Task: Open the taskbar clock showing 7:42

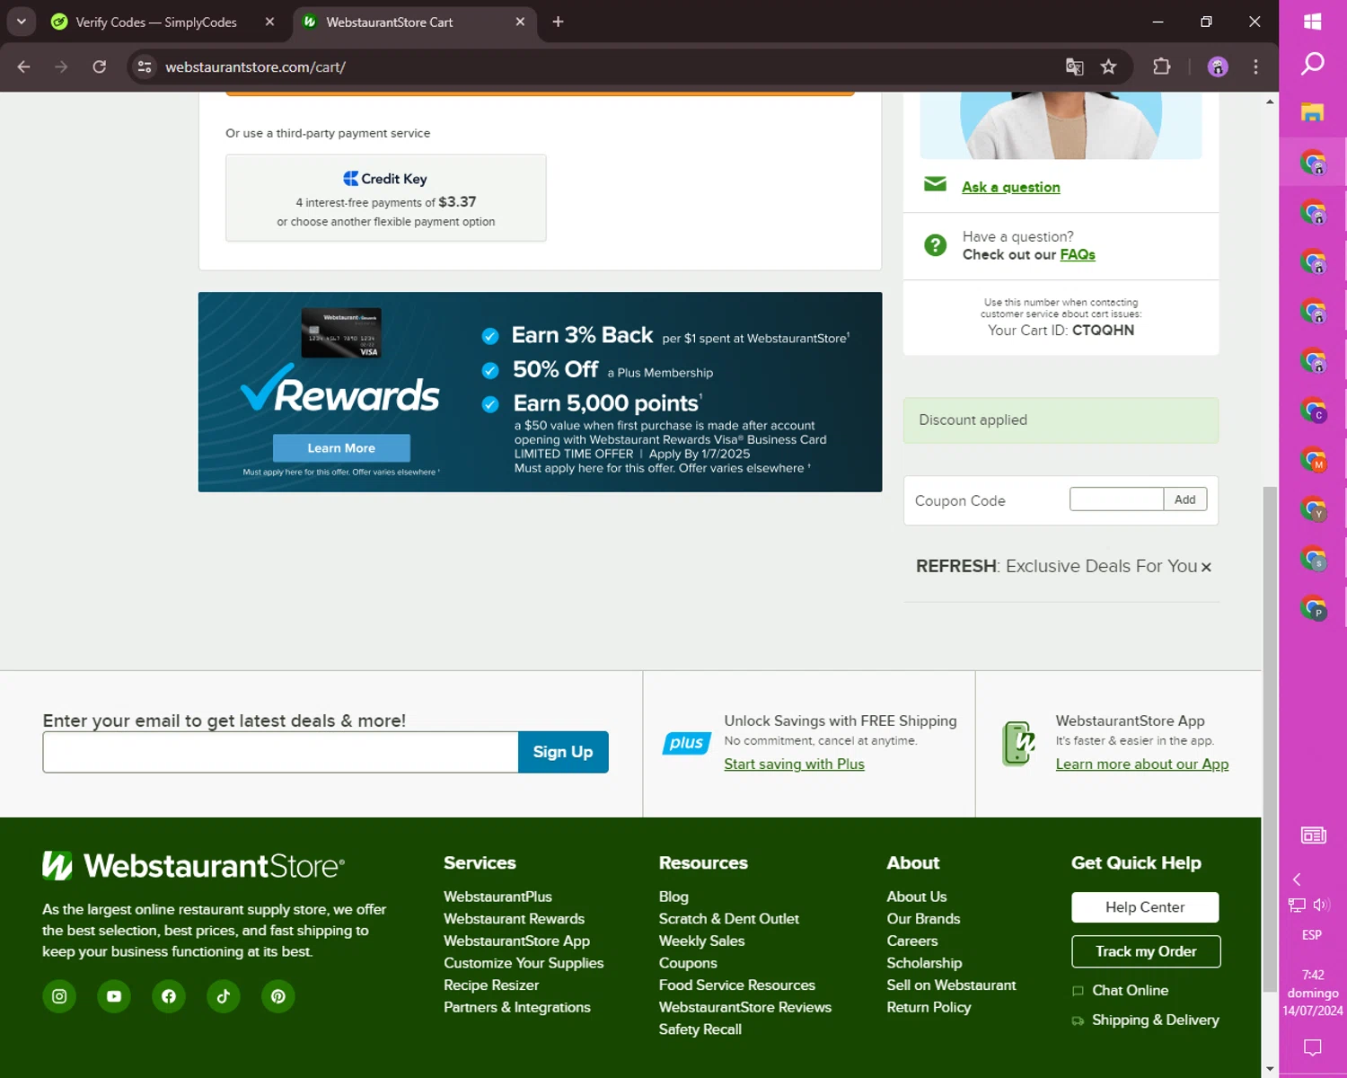Action: (x=1313, y=993)
